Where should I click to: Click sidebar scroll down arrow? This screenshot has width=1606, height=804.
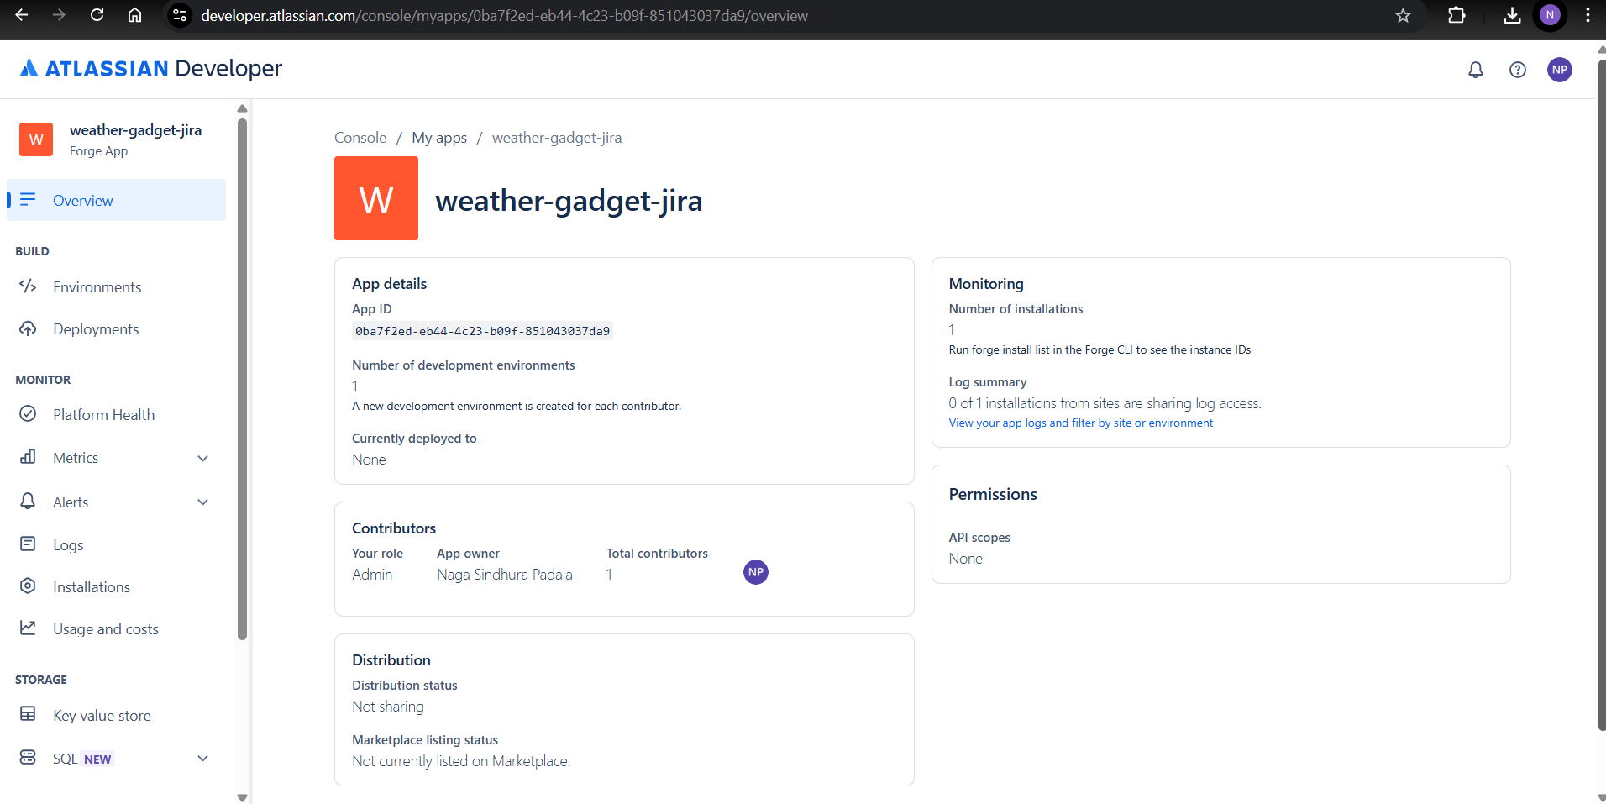(x=242, y=797)
